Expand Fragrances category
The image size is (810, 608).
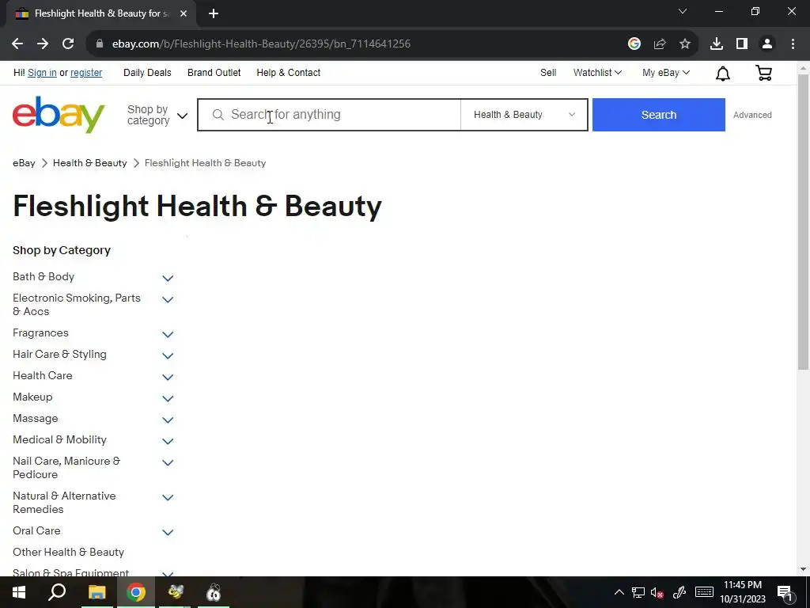pos(168,335)
